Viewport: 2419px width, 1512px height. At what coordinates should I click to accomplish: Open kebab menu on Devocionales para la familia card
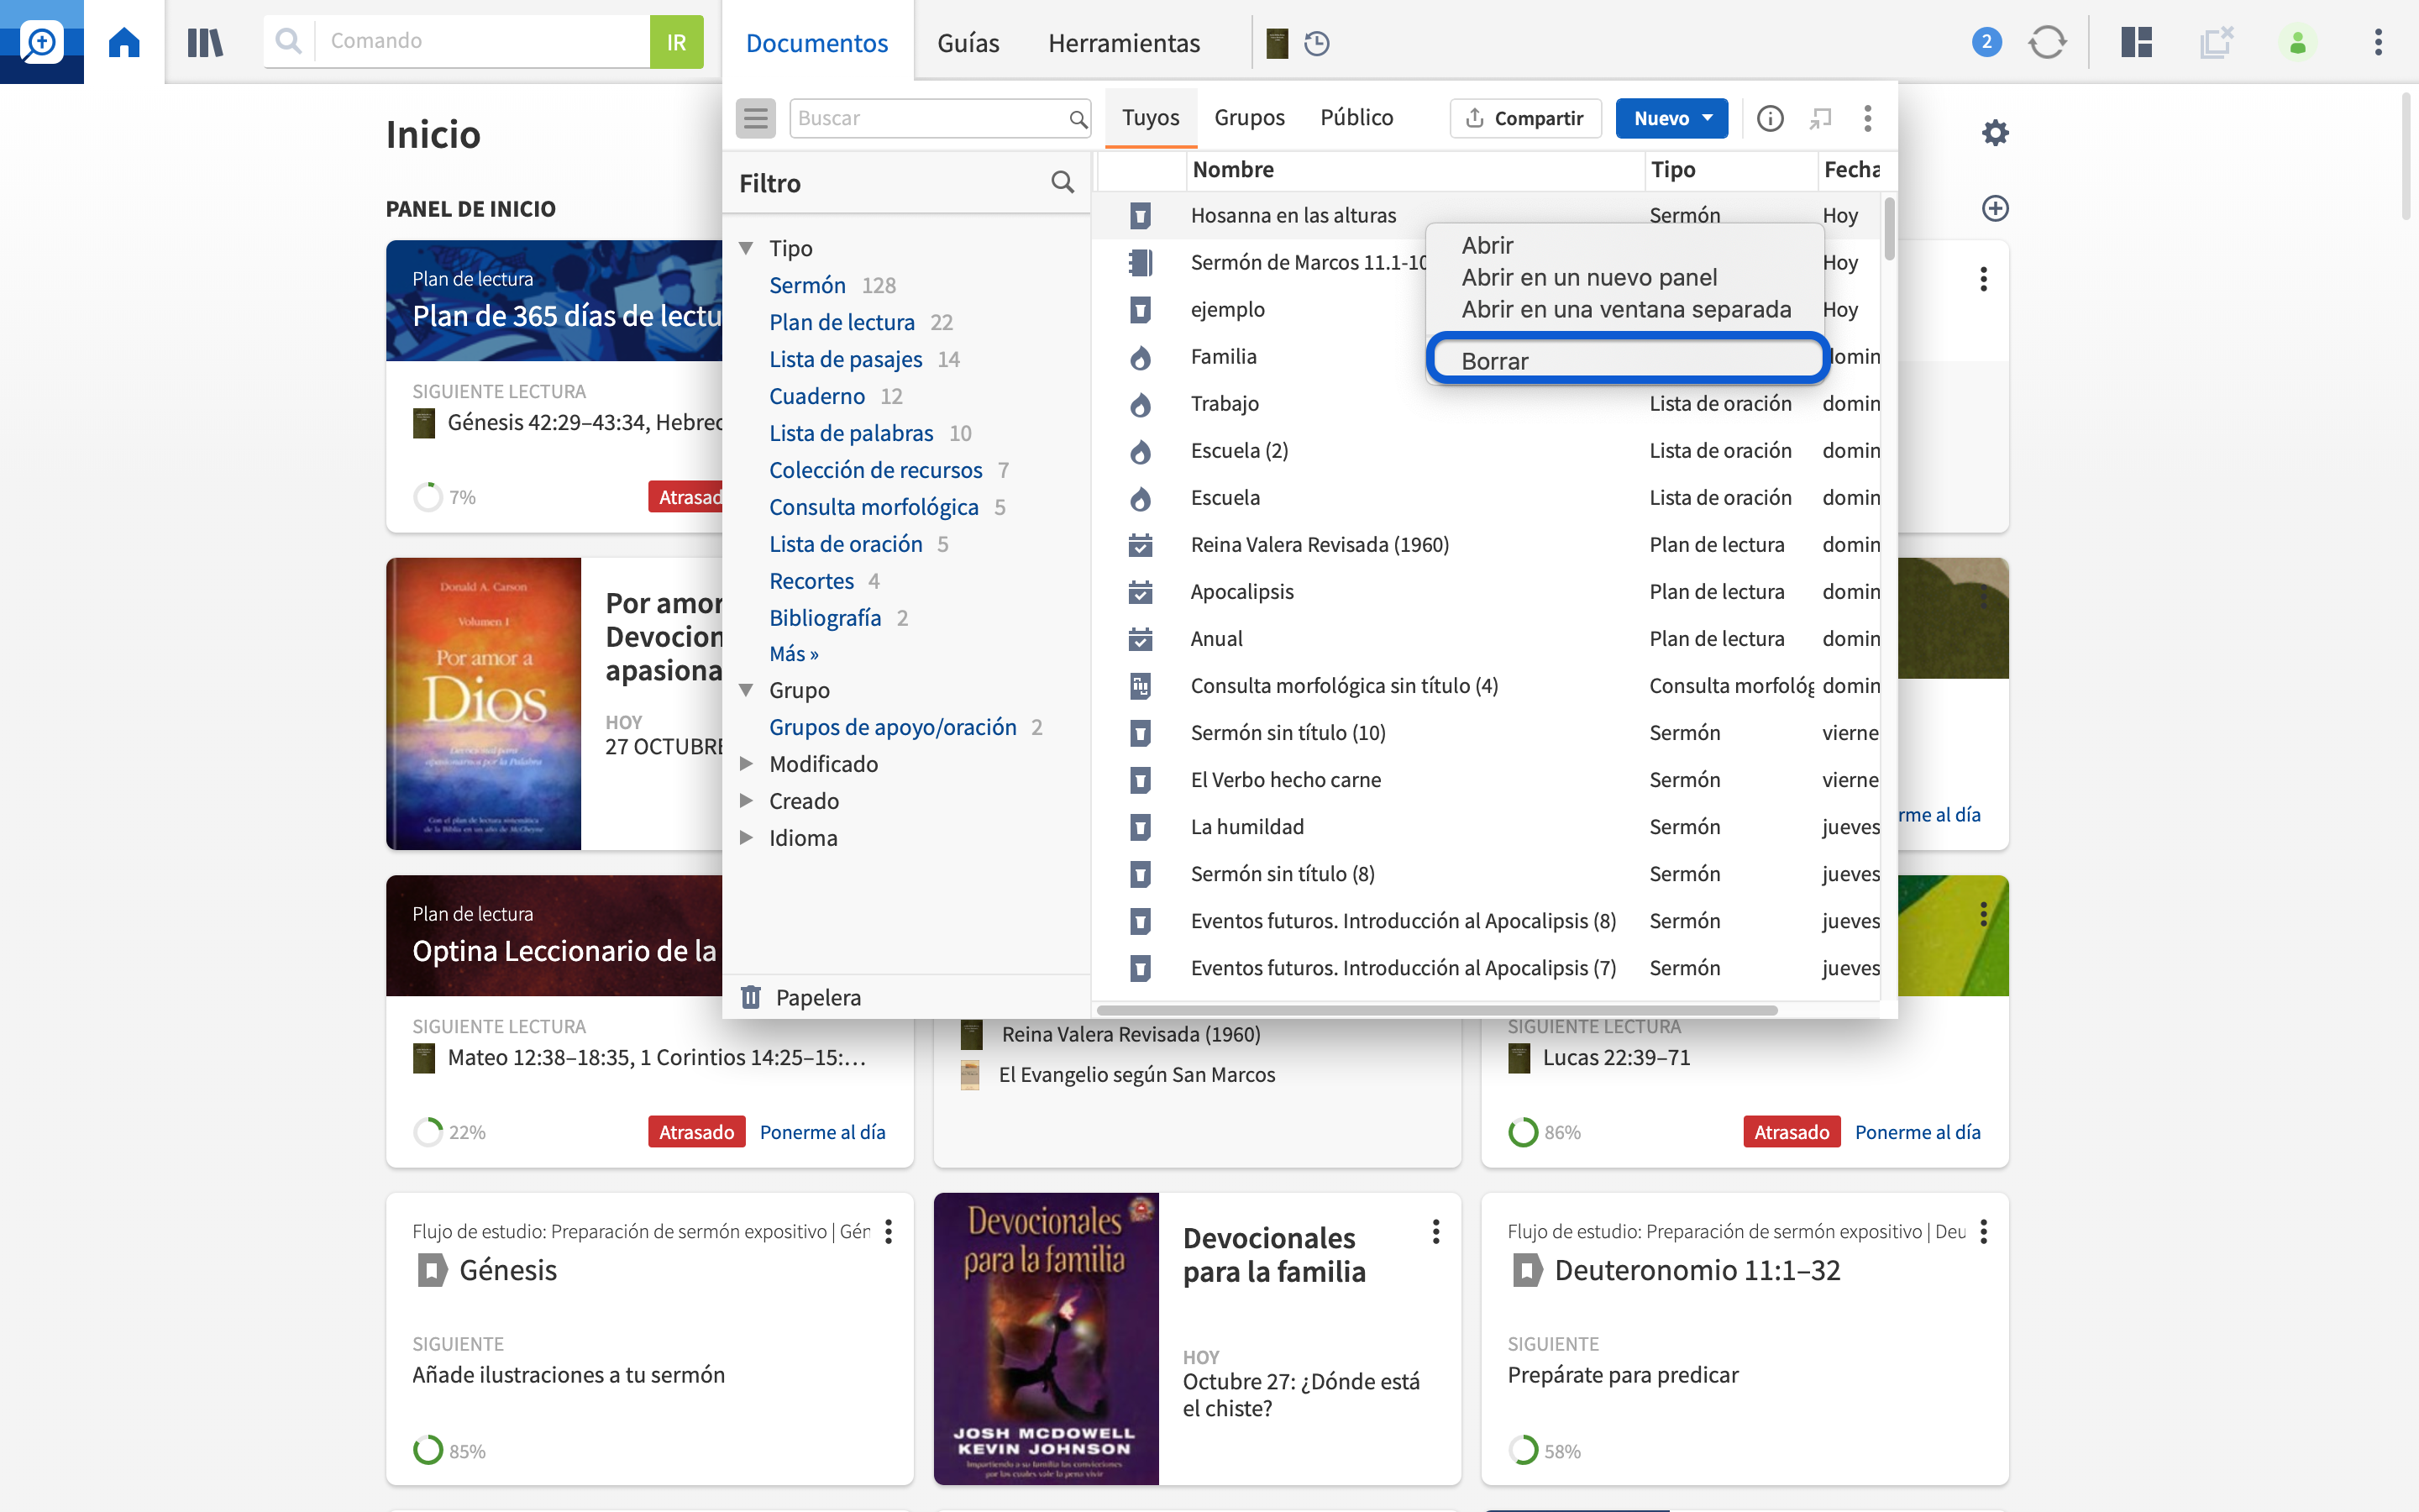(x=1435, y=1232)
